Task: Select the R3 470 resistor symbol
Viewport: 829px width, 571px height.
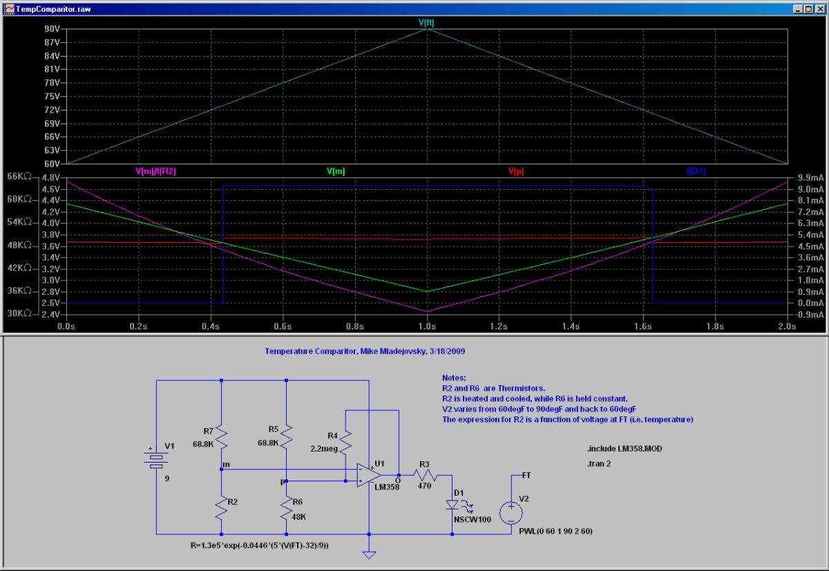Action: tap(426, 474)
